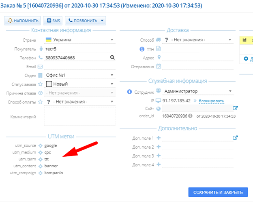253x202 pixels.
Task: Click the target icon beside utm_content
Action: coord(40,166)
